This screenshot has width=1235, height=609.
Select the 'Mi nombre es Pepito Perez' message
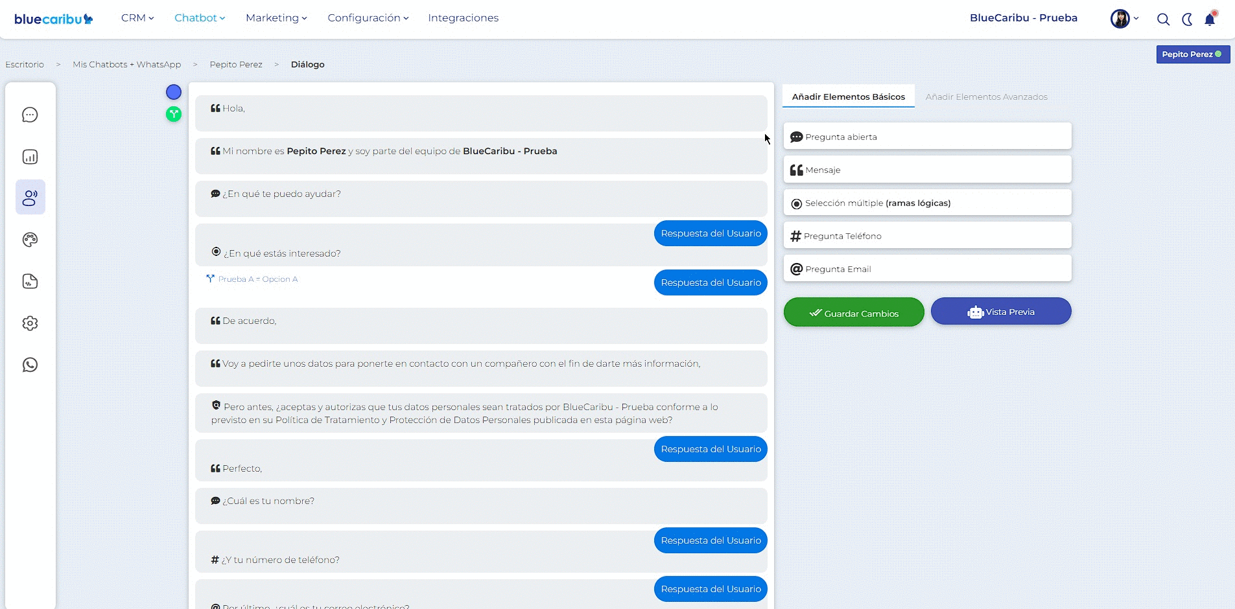[481, 156]
